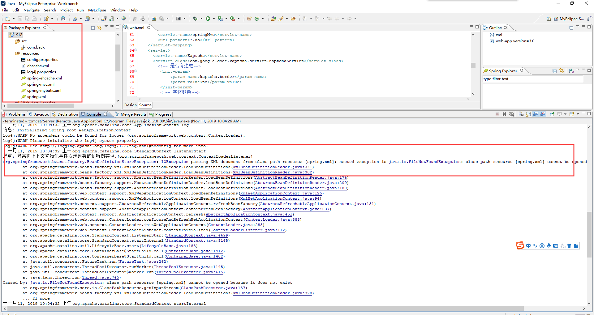Open the Run button dropdown arrow
This screenshot has height=315, width=594.
[213, 19]
